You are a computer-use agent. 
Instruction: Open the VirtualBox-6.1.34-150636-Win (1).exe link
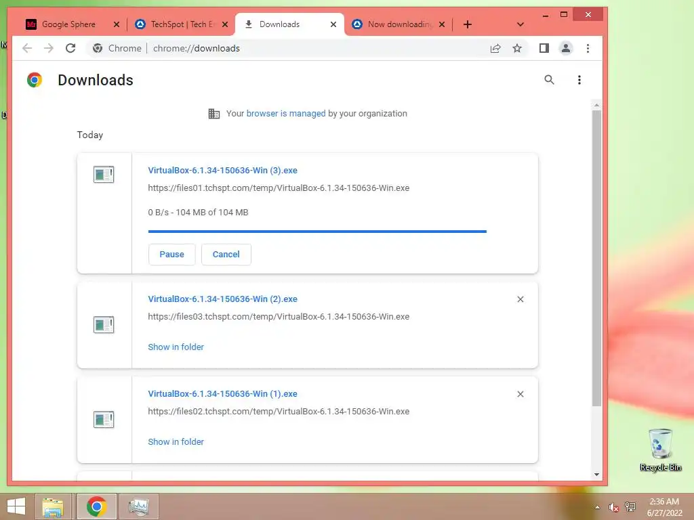(222, 393)
